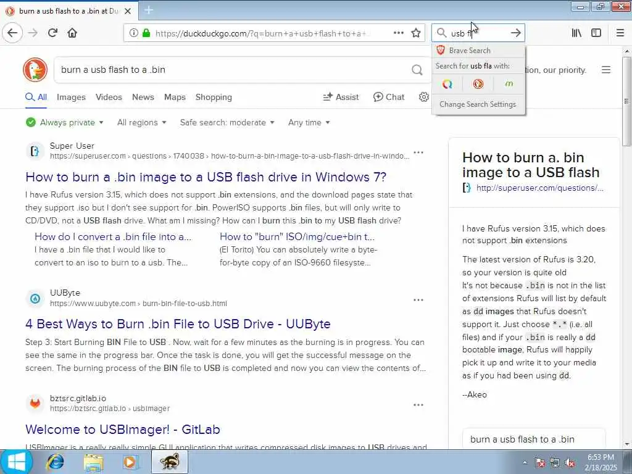This screenshot has height=474, width=632.
Task: Open '4 Best Ways to Burn .bin' result
Action: point(178,324)
